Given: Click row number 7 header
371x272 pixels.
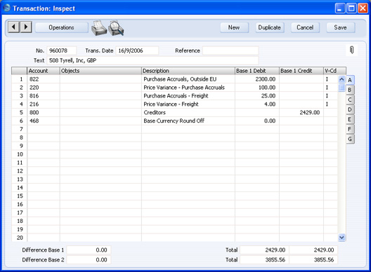Looking at the screenshot, I should pyautogui.click(x=20, y=129).
